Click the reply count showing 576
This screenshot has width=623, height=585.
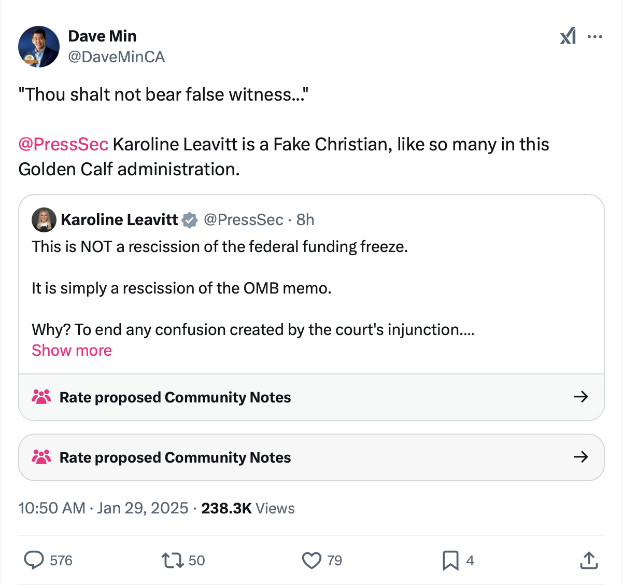[x=60, y=560]
